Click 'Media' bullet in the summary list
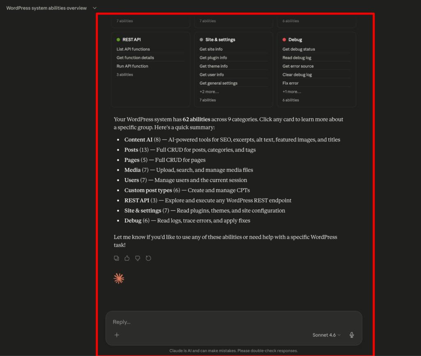The height and width of the screenshot is (356, 421). [x=132, y=170]
